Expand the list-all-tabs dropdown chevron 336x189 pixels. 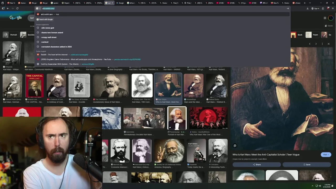tap(309, 3)
